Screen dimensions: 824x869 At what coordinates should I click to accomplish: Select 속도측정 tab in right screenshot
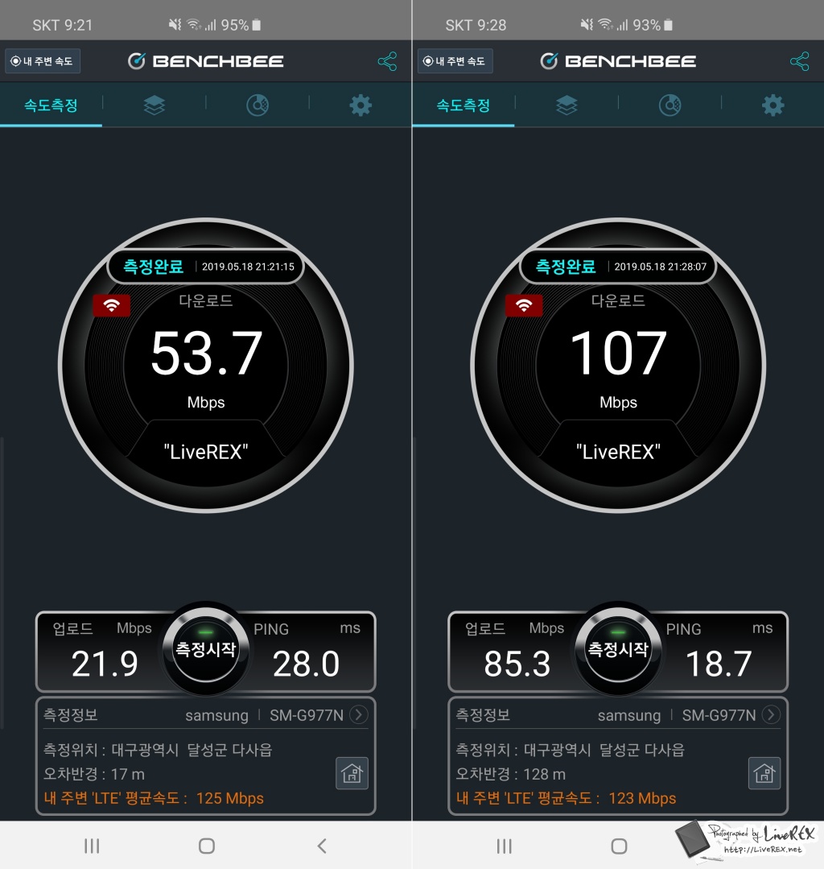tap(463, 106)
